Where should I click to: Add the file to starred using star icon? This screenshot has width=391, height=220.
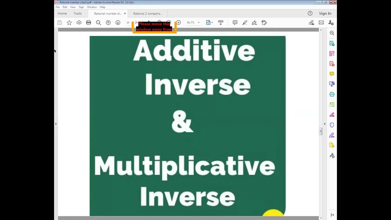point(69,23)
